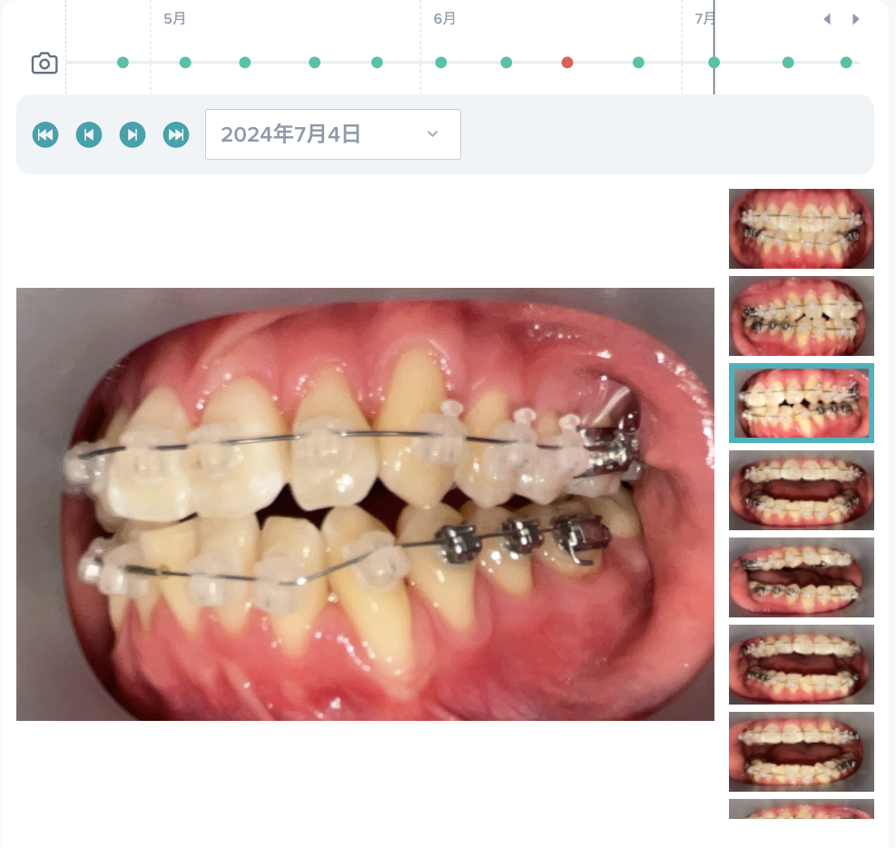This screenshot has height=848, width=896.
Task: Select the red dot on the timeline
Action: pyautogui.click(x=567, y=63)
